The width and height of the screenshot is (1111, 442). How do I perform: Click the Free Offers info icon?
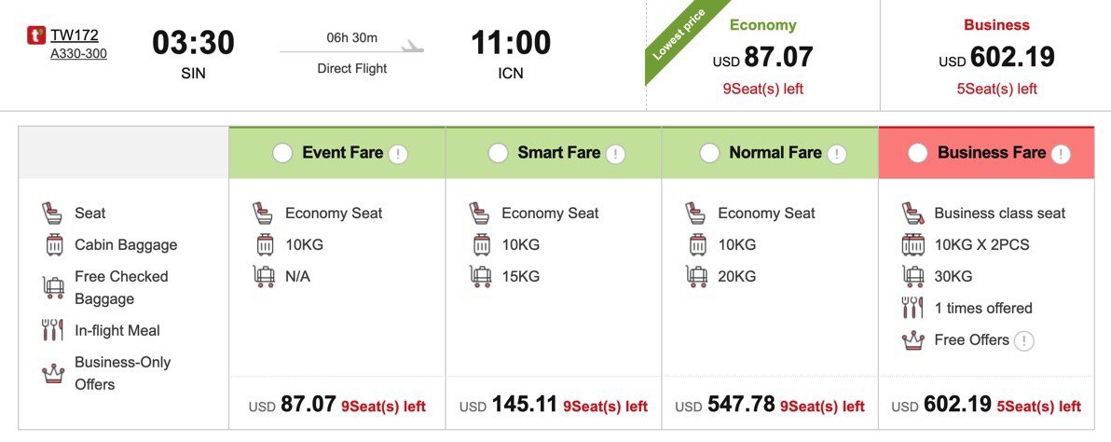click(1024, 340)
